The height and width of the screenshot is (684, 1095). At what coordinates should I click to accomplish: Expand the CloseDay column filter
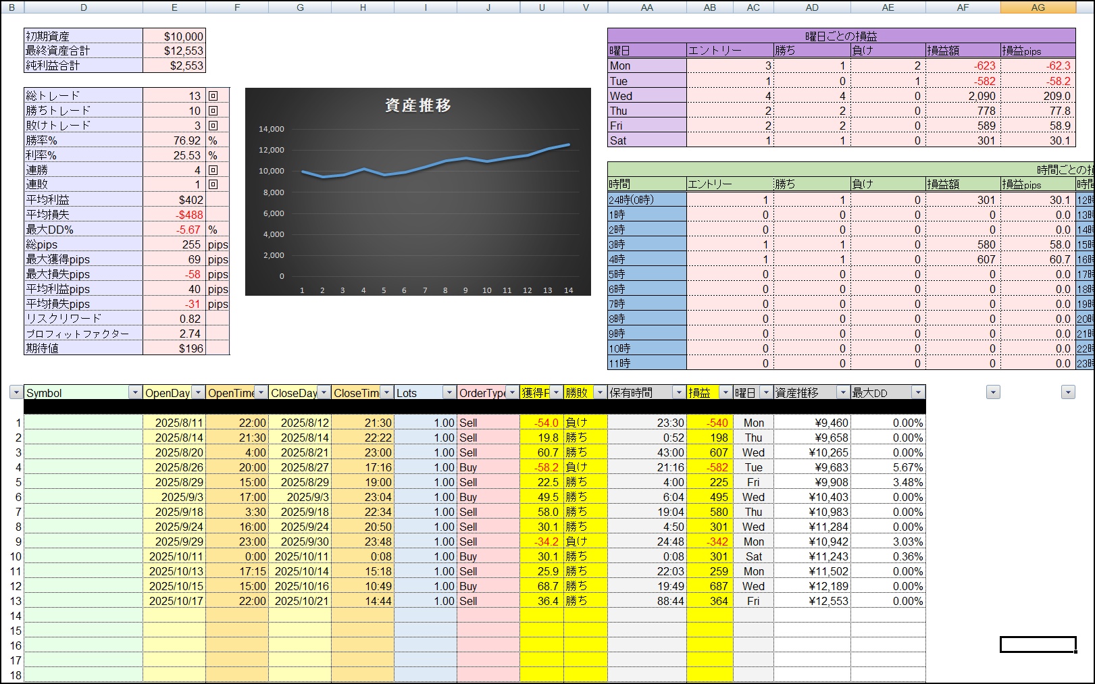[x=324, y=393]
